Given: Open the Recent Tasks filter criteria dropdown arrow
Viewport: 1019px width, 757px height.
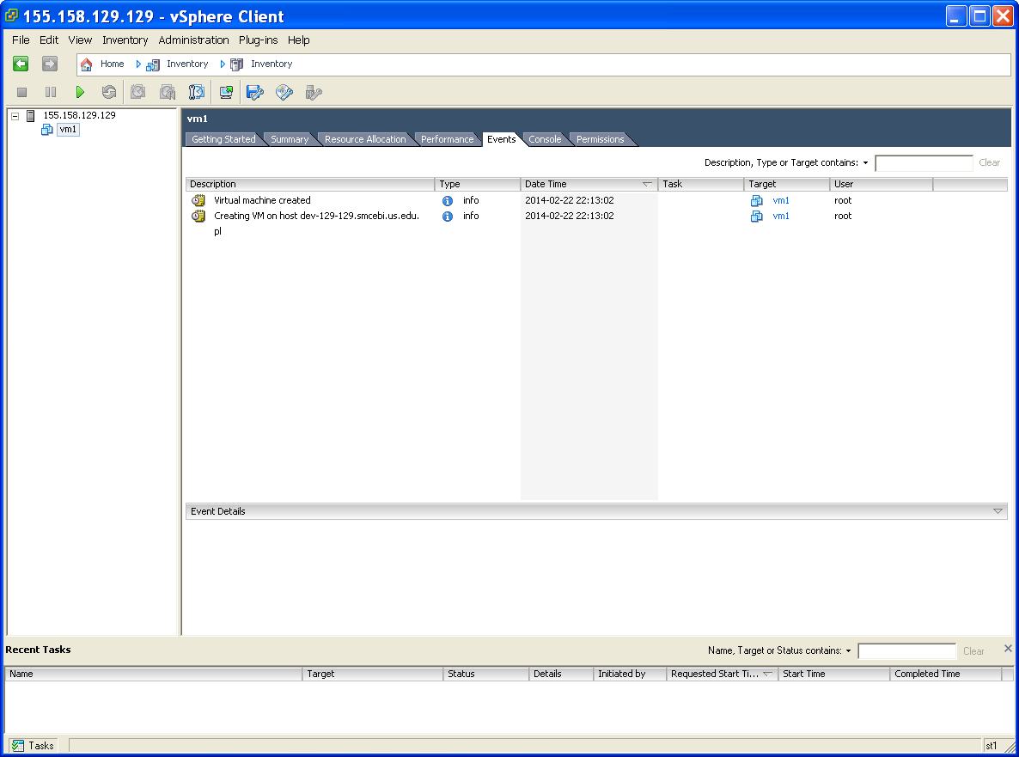Looking at the screenshot, I should (848, 651).
